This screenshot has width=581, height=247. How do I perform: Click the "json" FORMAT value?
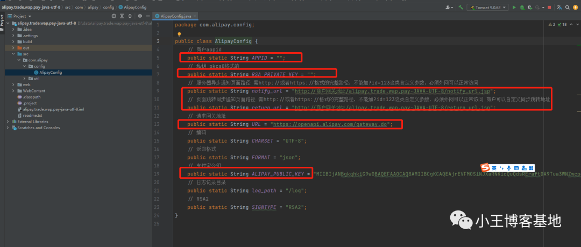[290, 157]
